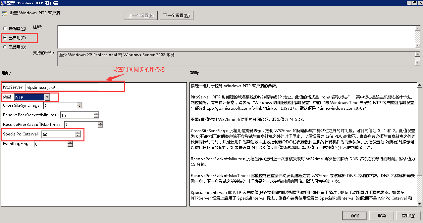Click the 取消 button
This screenshot has height=223, width=423.
tap(382, 215)
